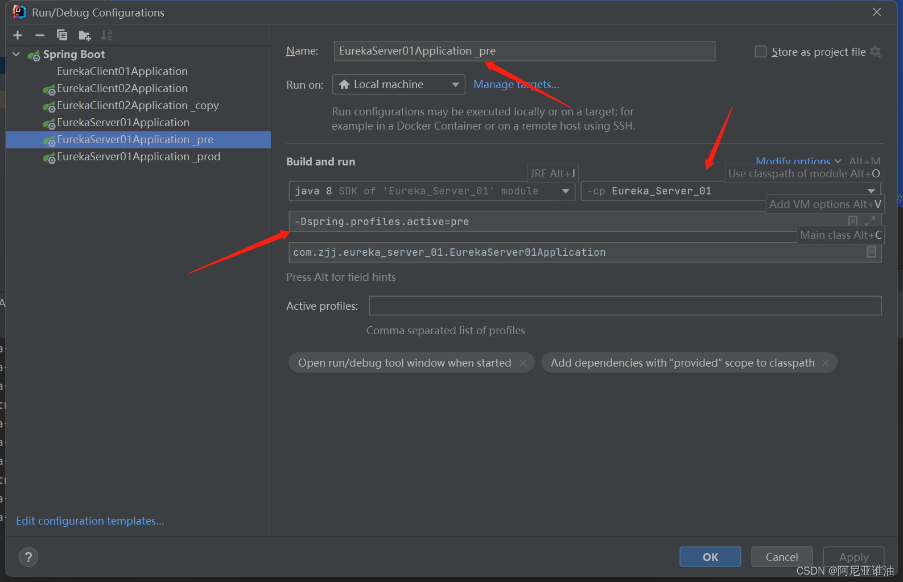Select EurekaServer01Application _prod configuration
The height and width of the screenshot is (582, 903).
click(x=138, y=156)
